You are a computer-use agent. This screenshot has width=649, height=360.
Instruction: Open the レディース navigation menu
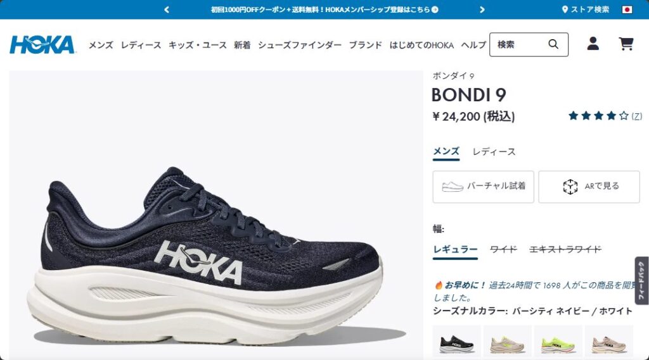(141, 45)
